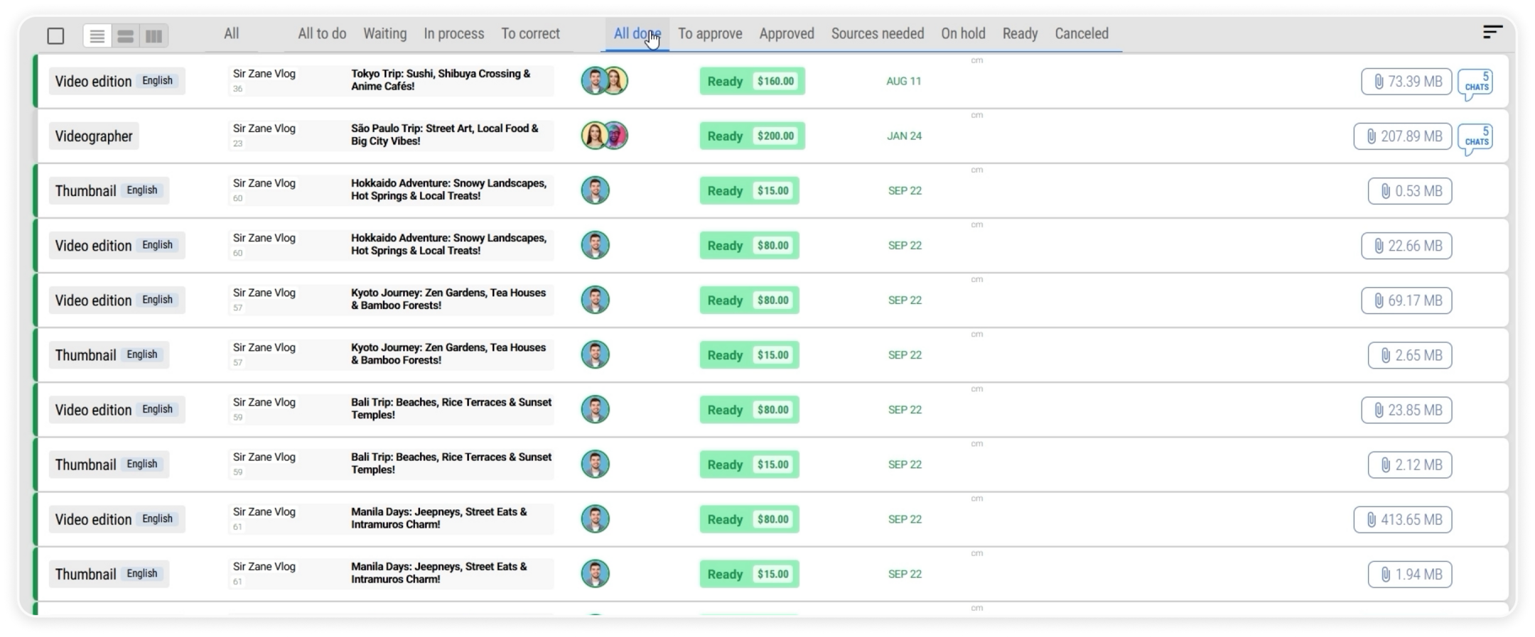
Task: Open Ready $160.00 status on Tokyo Trip
Action: click(752, 81)
